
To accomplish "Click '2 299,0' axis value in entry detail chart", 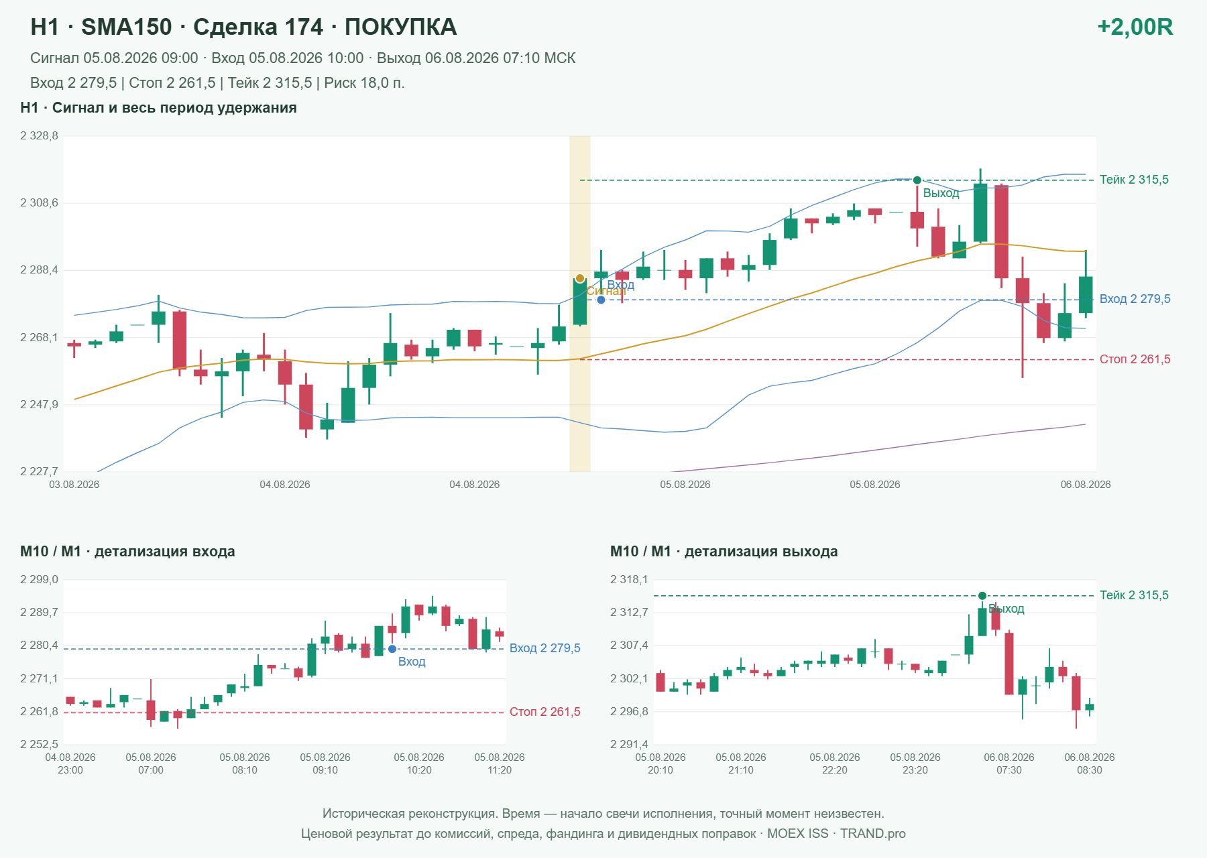I will [x=39, y=580].
